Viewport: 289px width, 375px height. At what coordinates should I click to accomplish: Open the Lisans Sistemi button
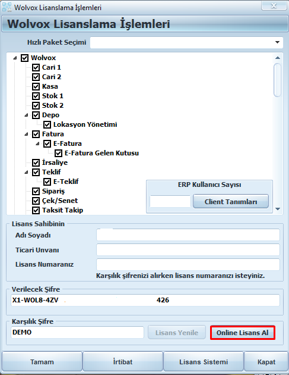click(x=204, y=362)
